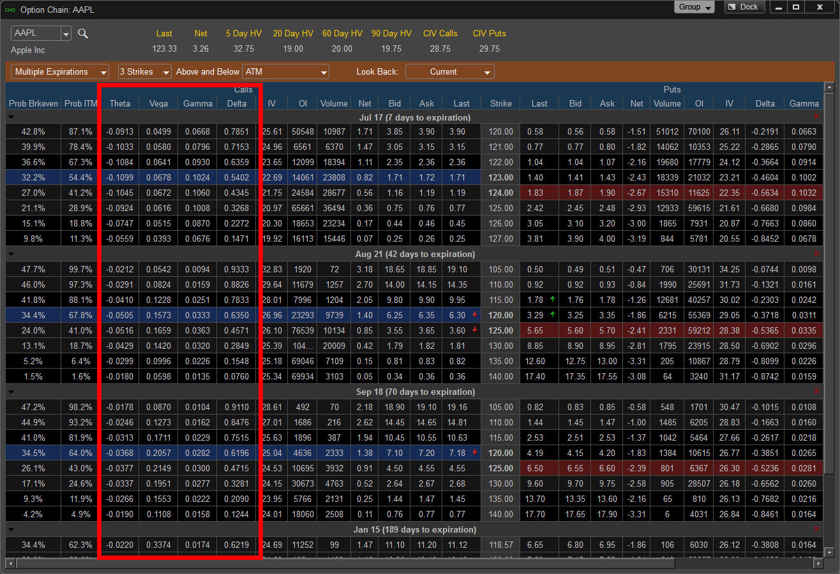Select the Jan 15 (189 days to expiration) header
This screenshot has height=574, width=840.
click(x=415, y=529)
